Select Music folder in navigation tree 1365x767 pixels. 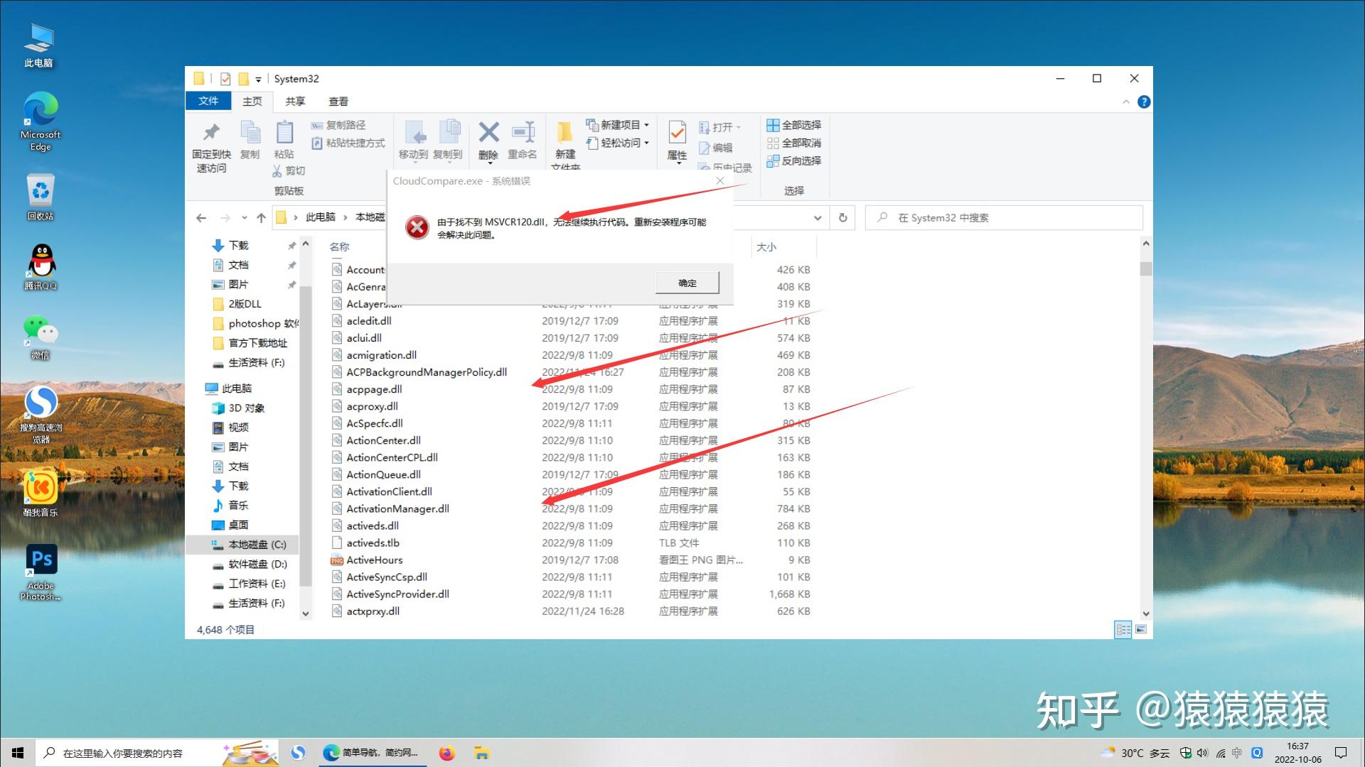click(x=231, y=506)
